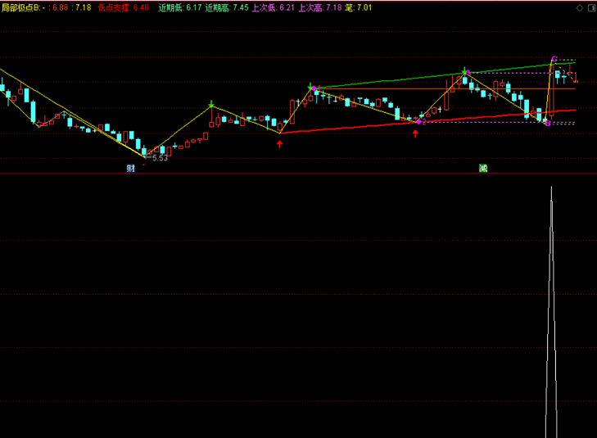The image size is (597, 438).
Task: Click the green 减 marker icon
Action: pyautogui.click(x=483, y=168)
